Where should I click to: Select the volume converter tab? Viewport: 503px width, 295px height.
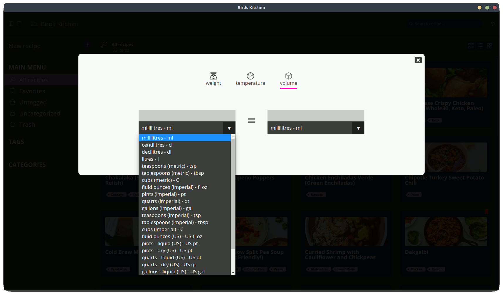[x=289, y=80]
